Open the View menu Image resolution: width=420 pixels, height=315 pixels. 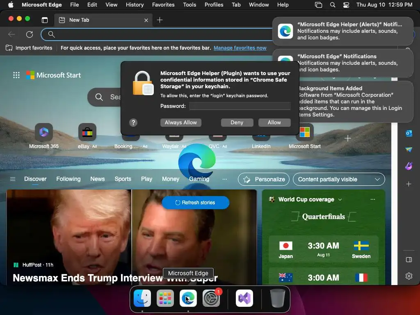point(112,5)
